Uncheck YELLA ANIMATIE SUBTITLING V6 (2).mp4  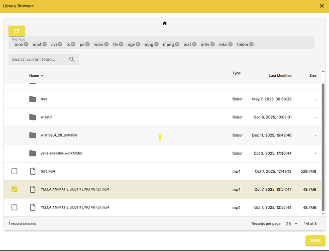14,189
